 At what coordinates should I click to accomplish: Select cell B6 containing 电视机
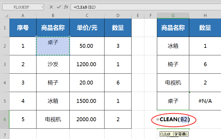[53, 120]
